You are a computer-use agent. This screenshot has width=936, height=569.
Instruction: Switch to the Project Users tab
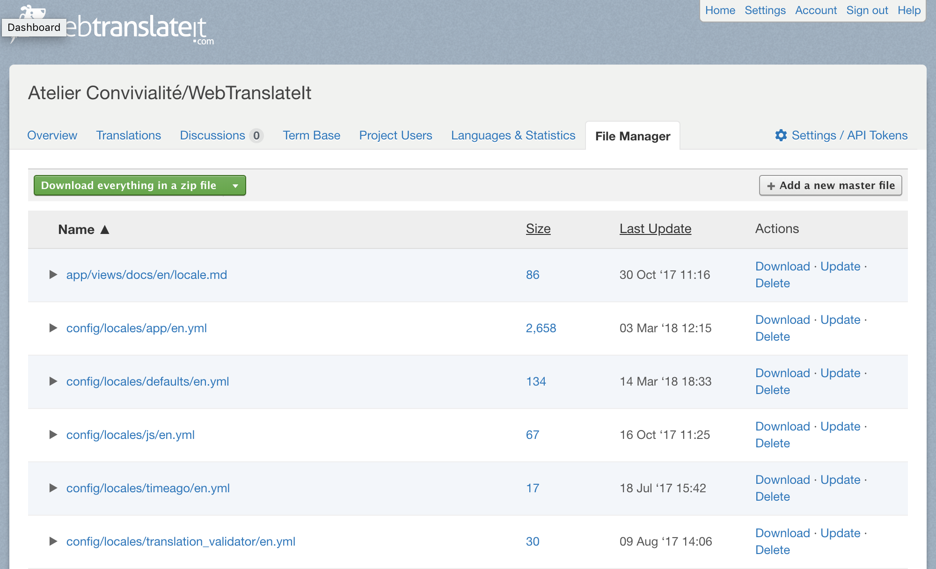click(x=395, y=136)
